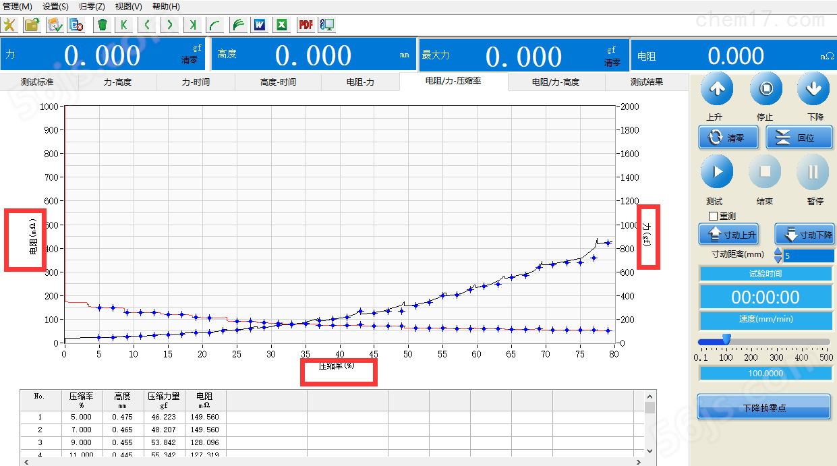Export report to Word icon
This screenshot has width=837, height=466.
point(260,25)
